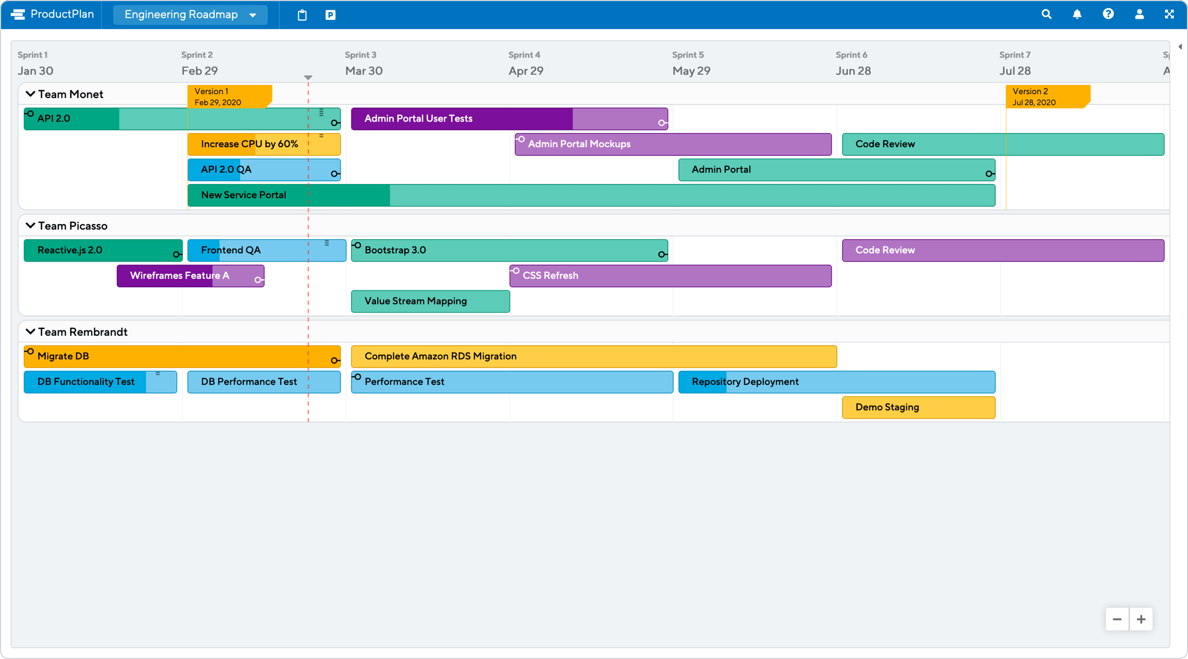Viewport: 1188px width, 659px height.
Task: Expand side panel with right edge arrow
Action: [x=1180, y=47]
